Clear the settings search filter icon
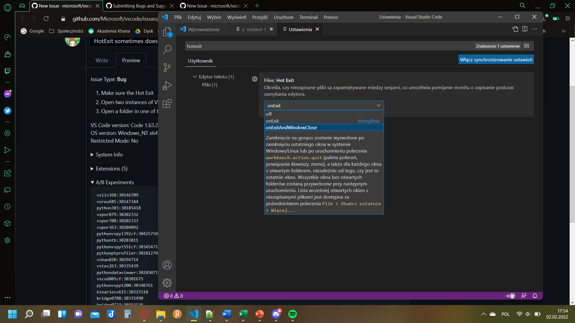 pos(527,46)
